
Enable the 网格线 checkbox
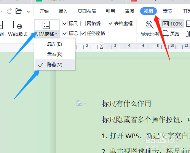(83, 24)
